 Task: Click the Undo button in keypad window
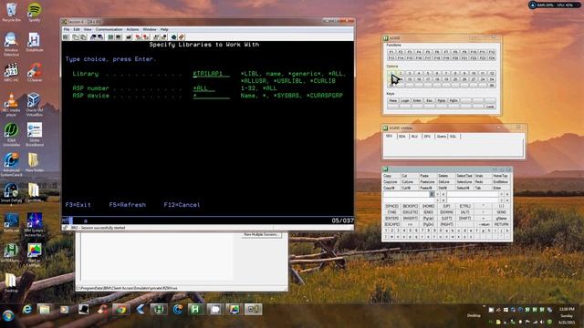pos(482,176)
